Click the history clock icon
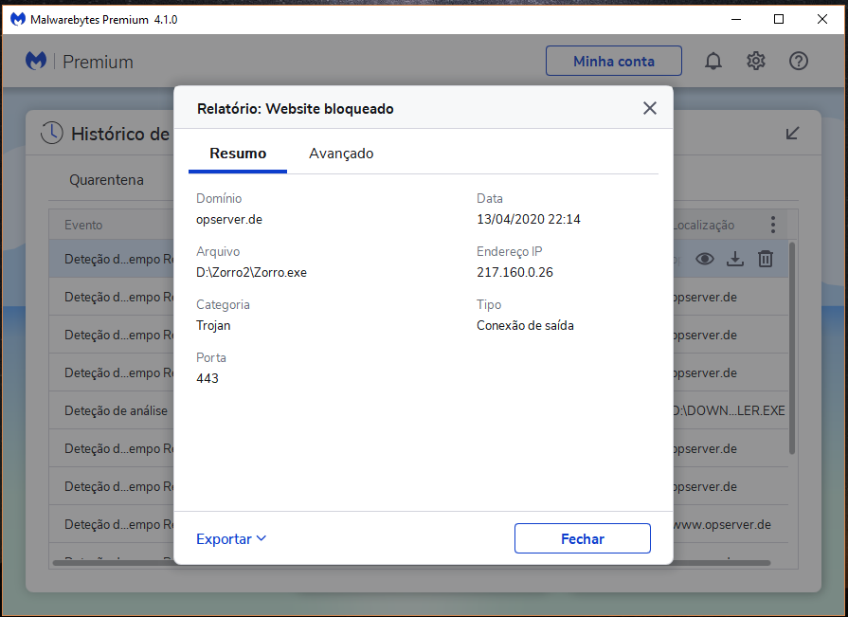 pos(52,133)
